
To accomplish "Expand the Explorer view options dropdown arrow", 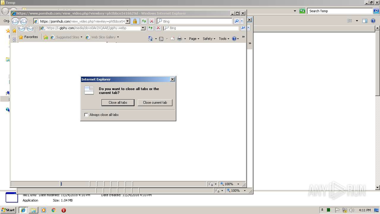I will pyautogui.click(x=357, y=21).
